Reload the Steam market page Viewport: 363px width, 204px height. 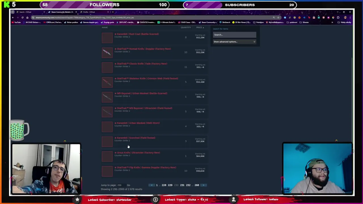[x=22, y=18]
